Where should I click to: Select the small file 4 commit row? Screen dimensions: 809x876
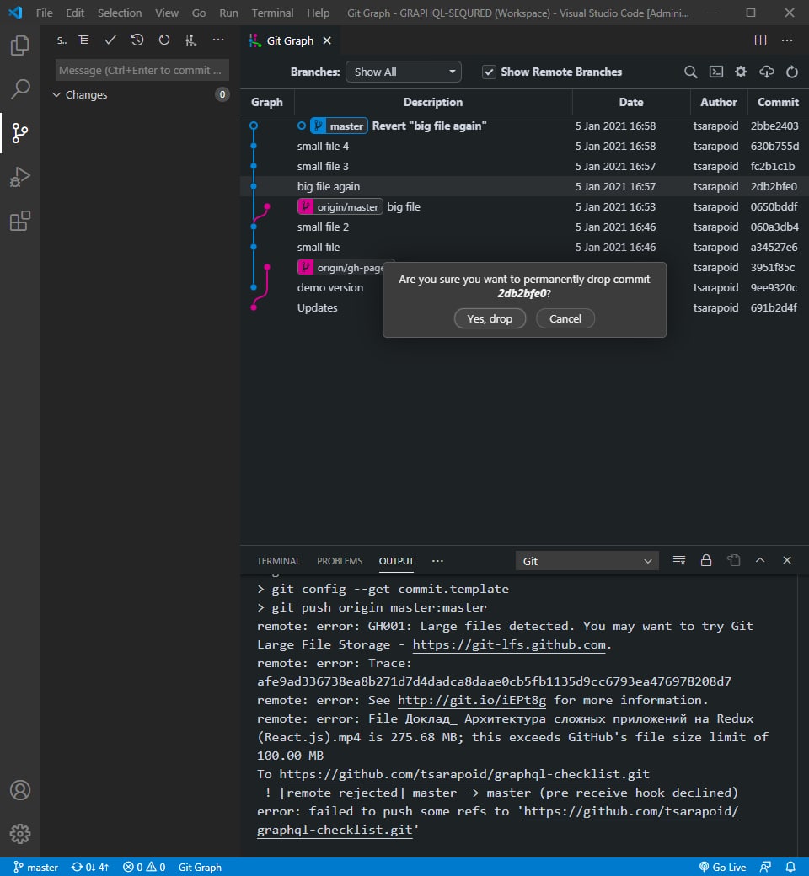[524, 147]
